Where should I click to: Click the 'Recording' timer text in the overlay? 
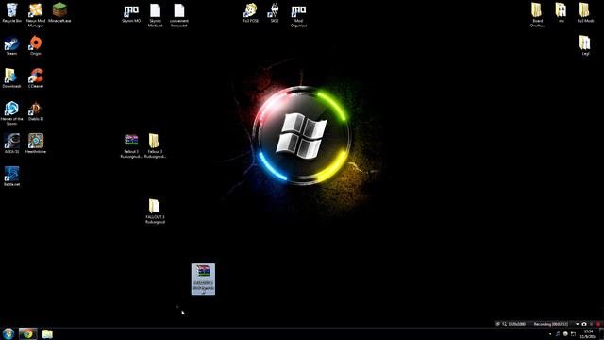pyautogui.click(x=550, y=324)
